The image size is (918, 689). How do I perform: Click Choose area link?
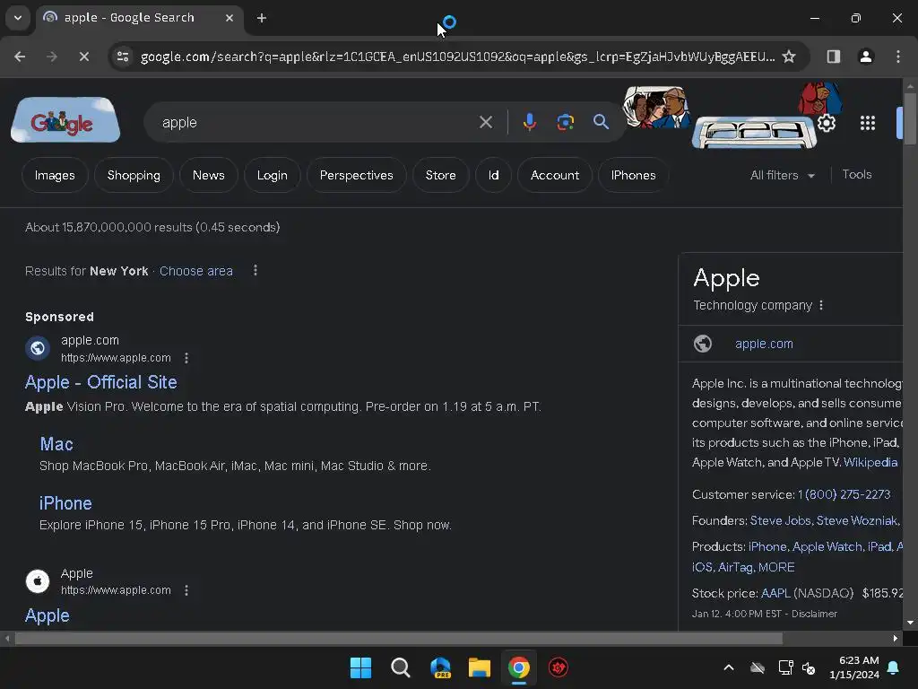tap(196, 271)
